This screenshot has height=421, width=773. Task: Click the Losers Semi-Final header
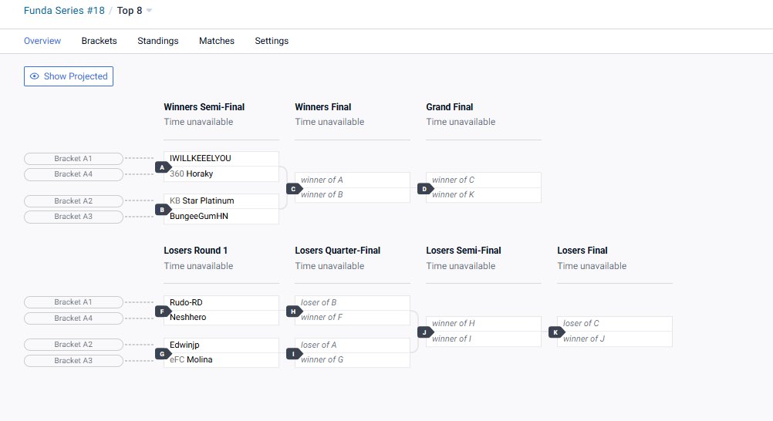click(x=464, y=251)
